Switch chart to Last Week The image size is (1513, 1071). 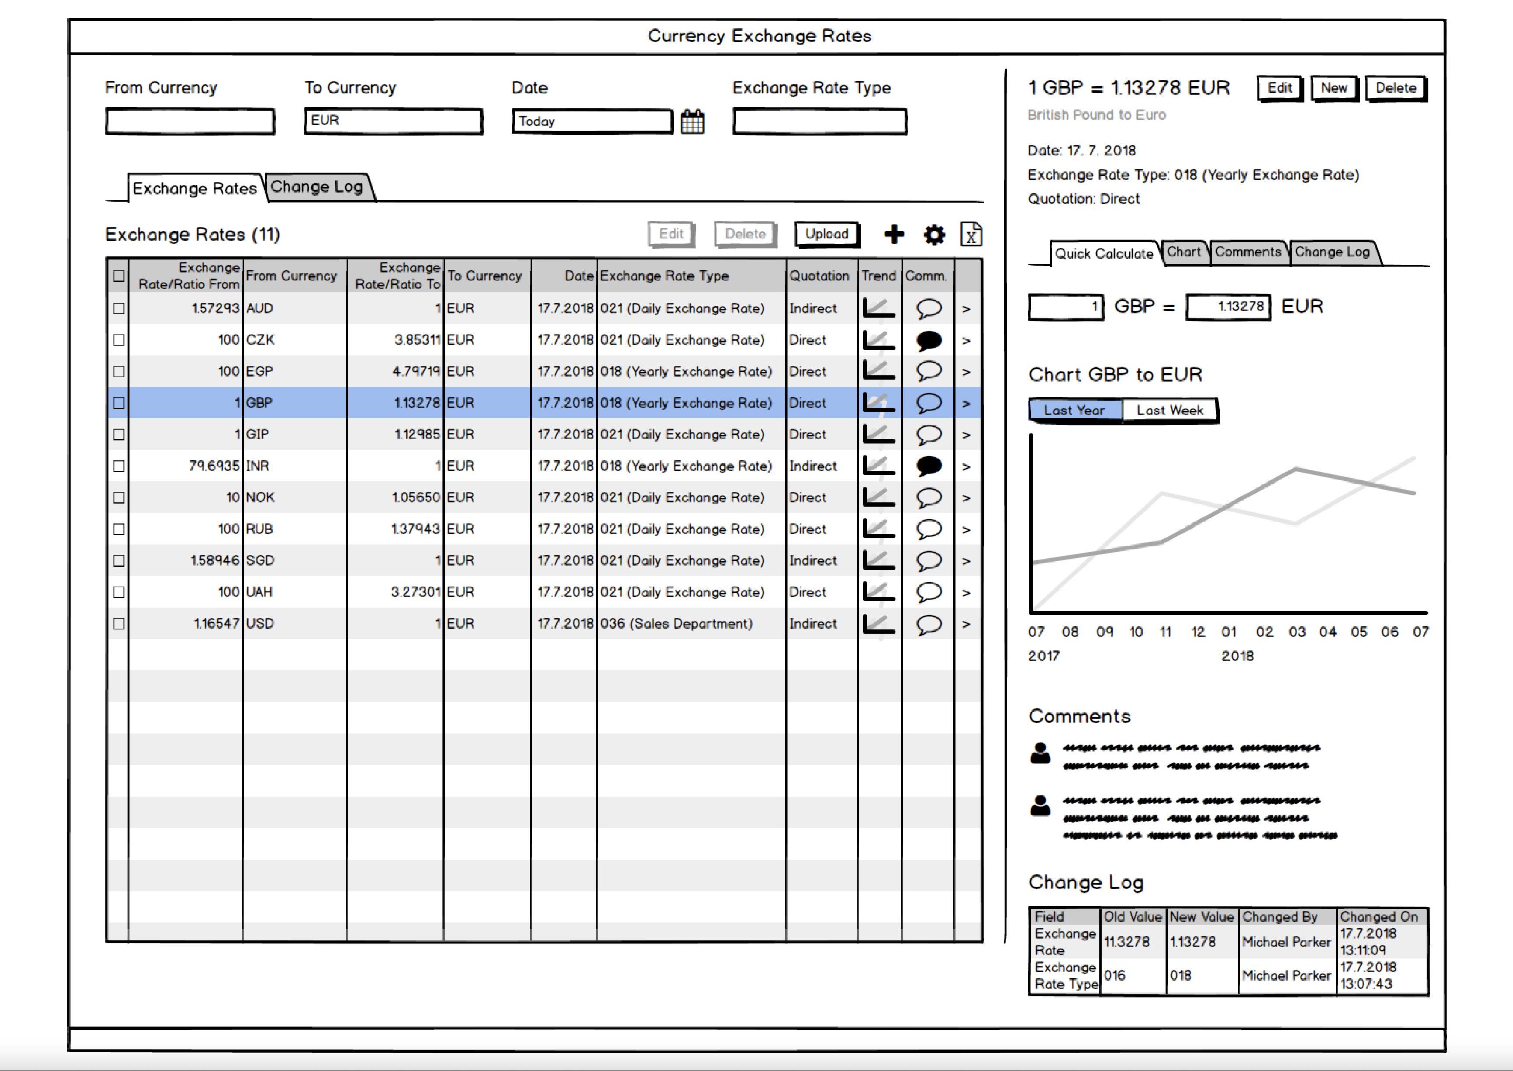click(1169, 410)
